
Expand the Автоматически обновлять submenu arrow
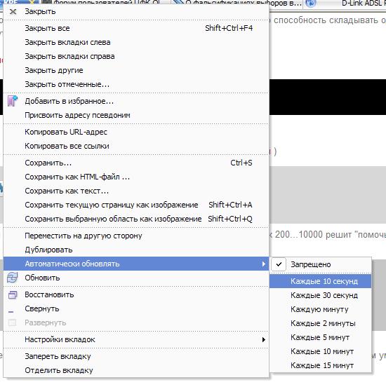point(264,264)
